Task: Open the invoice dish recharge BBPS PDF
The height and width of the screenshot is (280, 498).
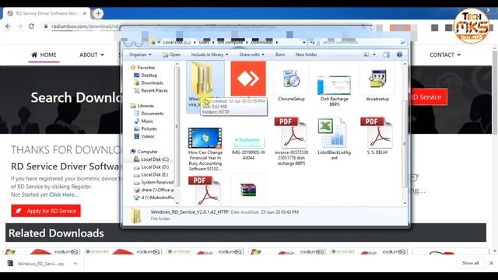Action: pyautogui.click(x=291, y=133)
